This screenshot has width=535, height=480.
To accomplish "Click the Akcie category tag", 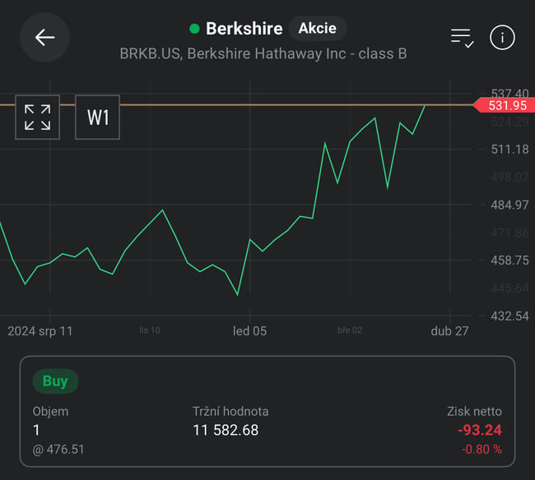I will pos(317,28).
